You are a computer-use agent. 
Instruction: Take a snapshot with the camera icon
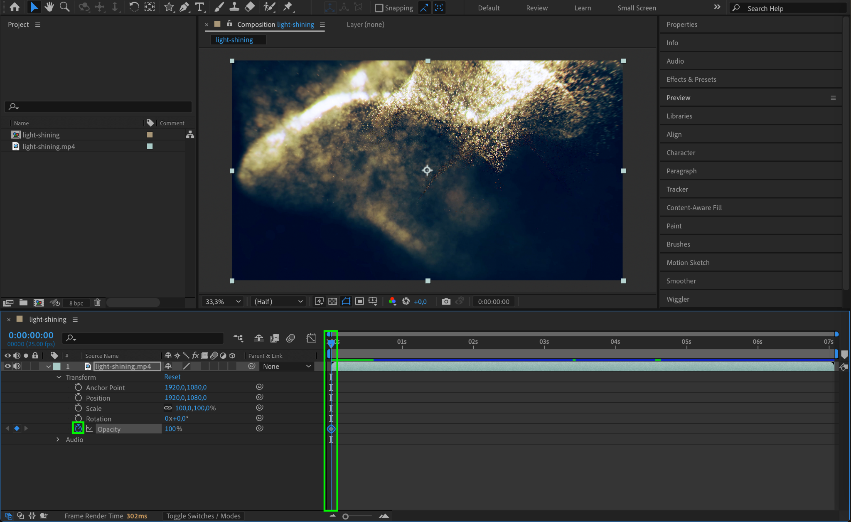(446, 301)
